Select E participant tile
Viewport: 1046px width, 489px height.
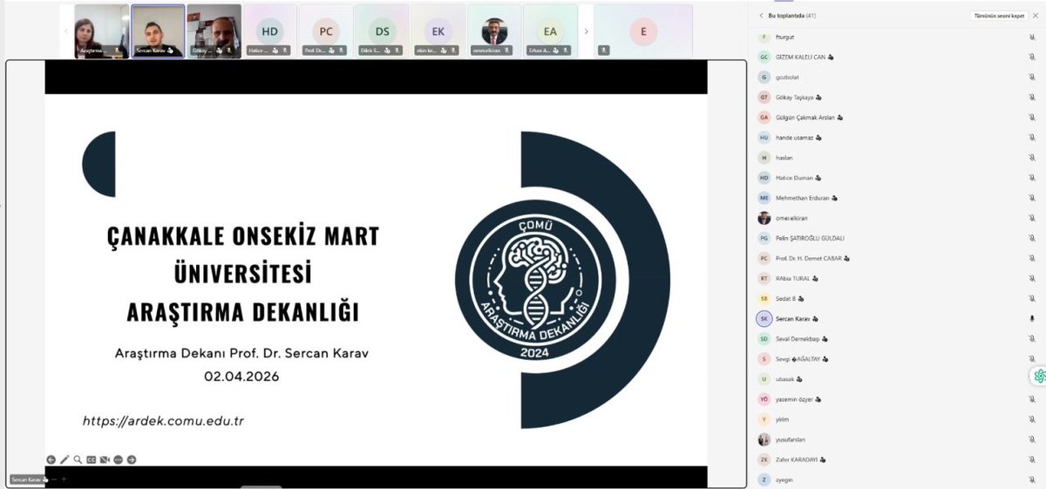click(x=644, y=31)
